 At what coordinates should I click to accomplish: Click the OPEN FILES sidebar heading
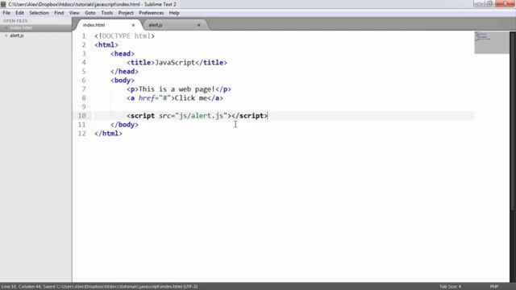tap(15, 21)
